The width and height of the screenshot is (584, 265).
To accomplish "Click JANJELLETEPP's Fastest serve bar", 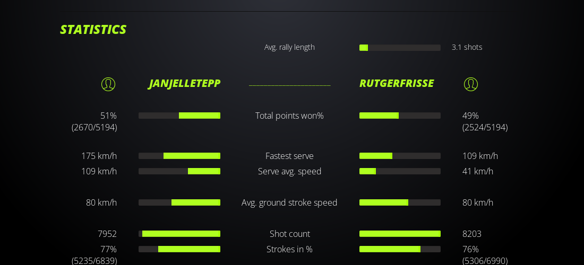I will click(x=179, y=156).
